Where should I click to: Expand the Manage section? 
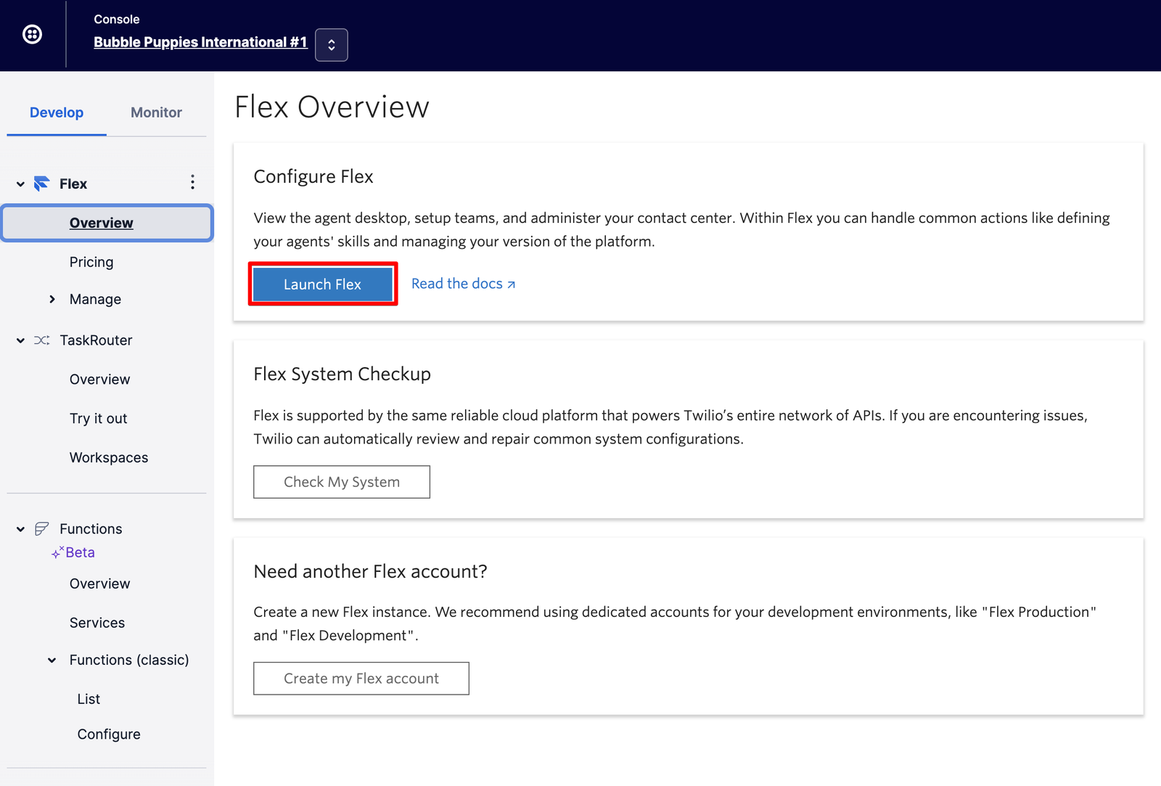tap(52, 298)
